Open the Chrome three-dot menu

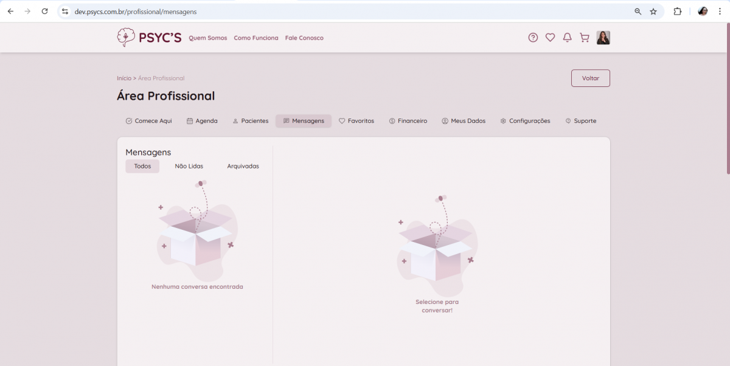pos(719,12)
